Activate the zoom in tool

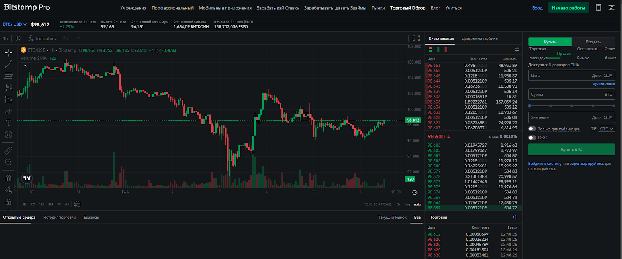[9, 162]
